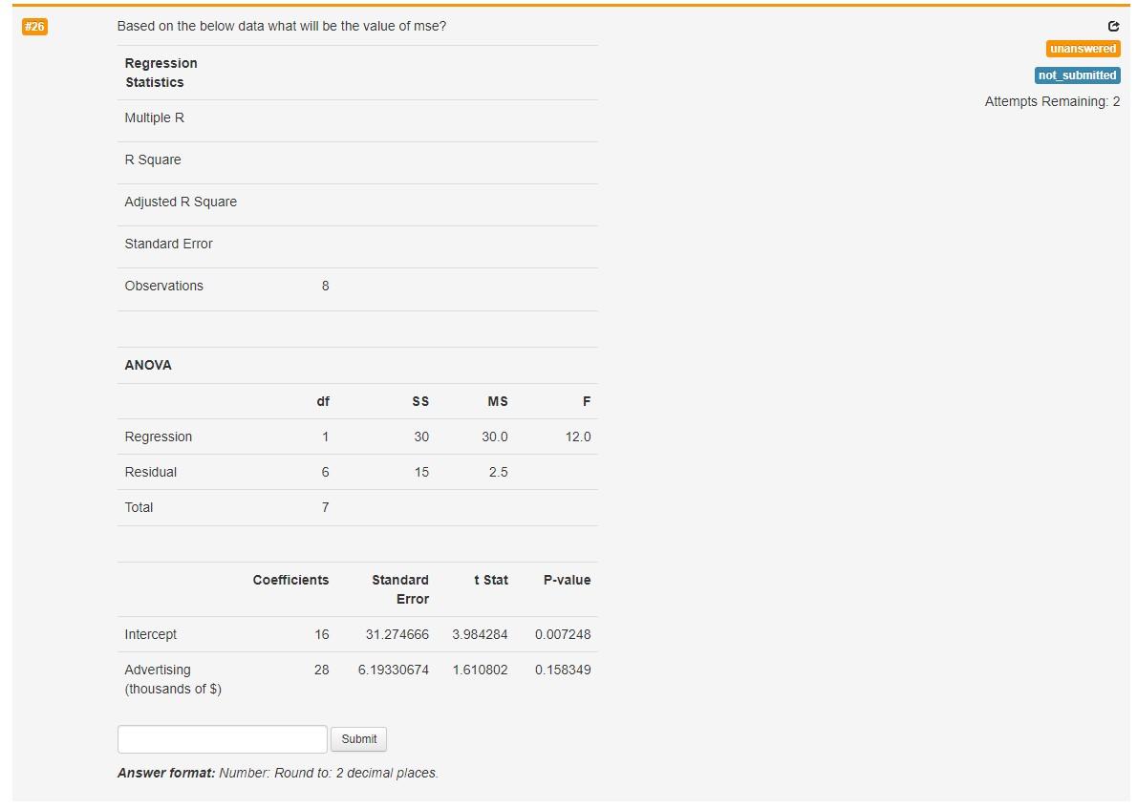The height and width of the screenshot is (809, 1137).
Task: Click the R Square row label
Action: 153,160
